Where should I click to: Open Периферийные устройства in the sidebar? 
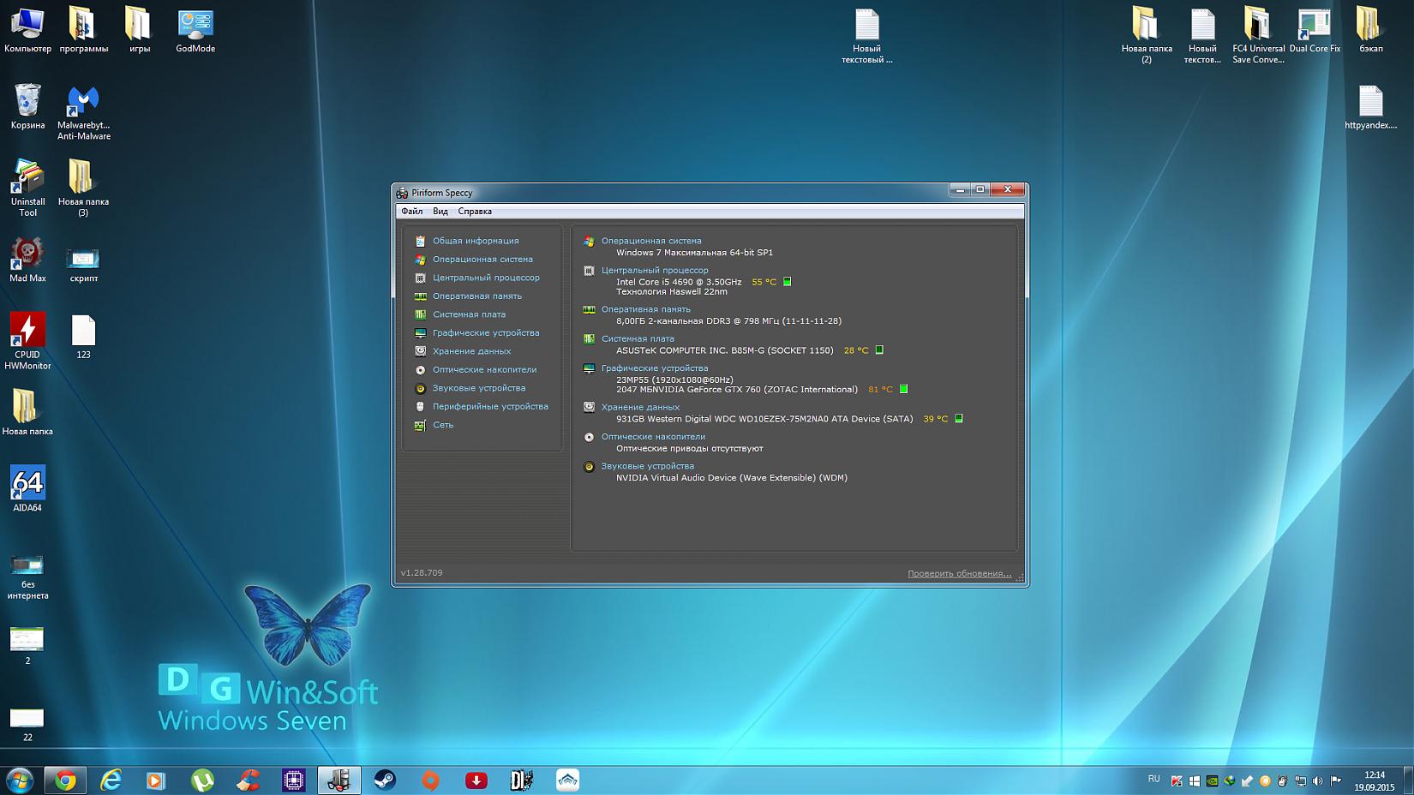pos(489,407)
